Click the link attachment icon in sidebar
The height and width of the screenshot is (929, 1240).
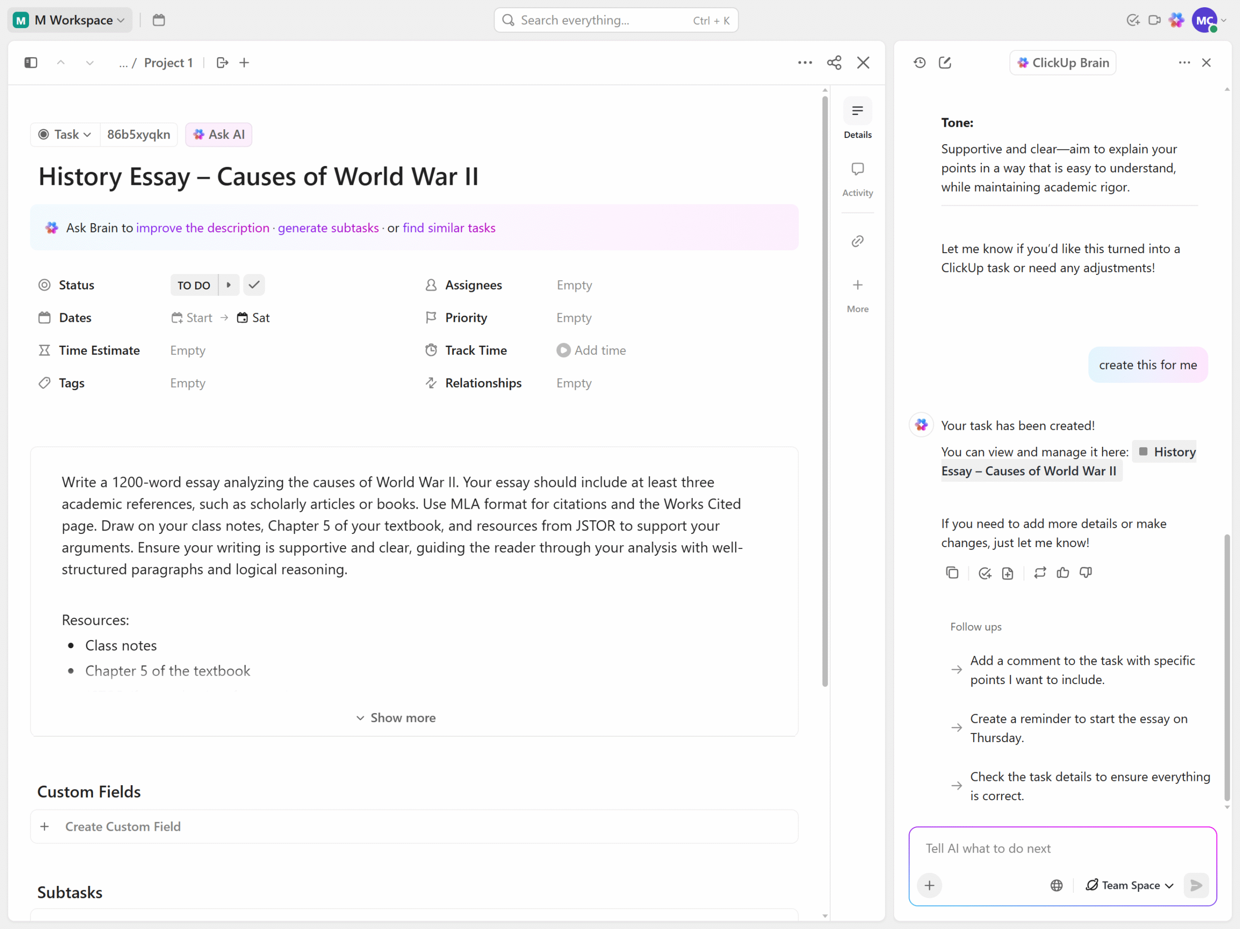(858, 242)
